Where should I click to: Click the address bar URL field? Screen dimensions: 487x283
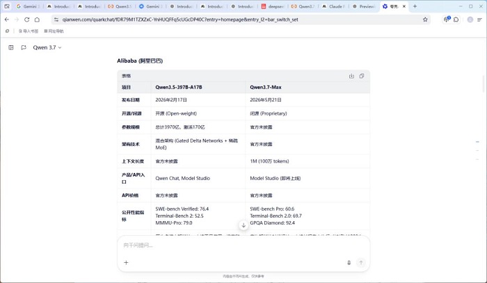click(239, 19)
